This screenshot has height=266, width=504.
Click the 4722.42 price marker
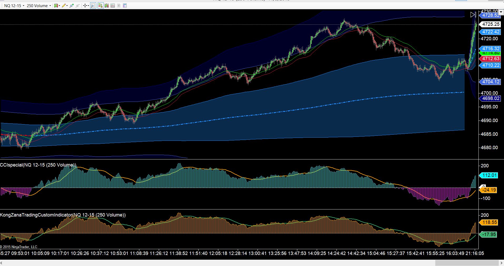[490, 32]
